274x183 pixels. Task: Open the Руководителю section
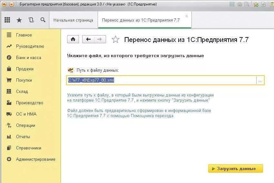[30, 46]
